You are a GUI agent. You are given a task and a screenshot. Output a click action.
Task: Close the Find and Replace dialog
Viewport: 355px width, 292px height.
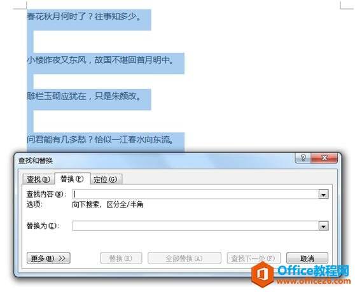click(324, 158)
